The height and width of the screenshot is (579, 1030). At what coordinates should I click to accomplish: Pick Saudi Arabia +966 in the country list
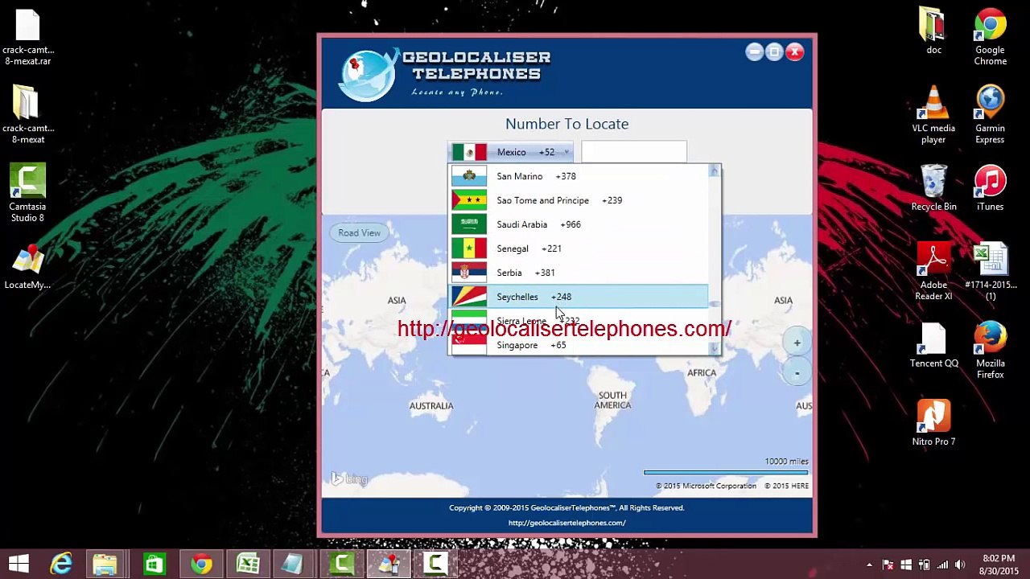579,224
